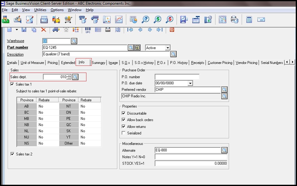The width and height of the screenshot is (297, 186).
Task: Toggle Sales tax 1 checkbox
Action: (x=12, y=84)
